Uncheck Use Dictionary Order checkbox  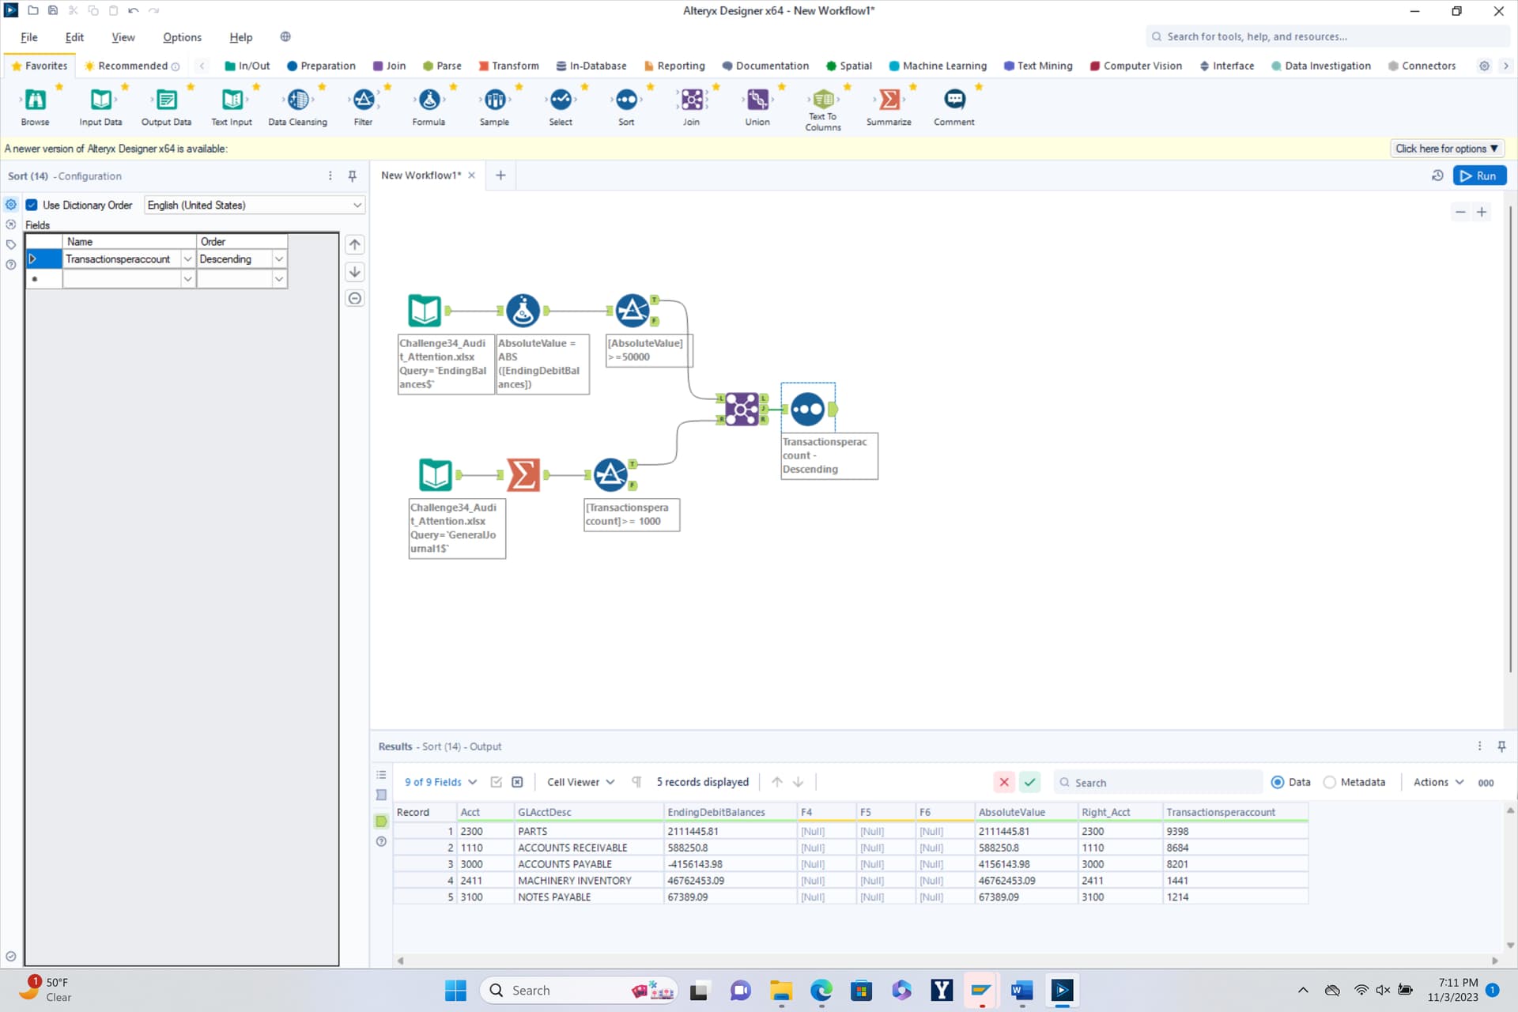[x=32, y=205]
